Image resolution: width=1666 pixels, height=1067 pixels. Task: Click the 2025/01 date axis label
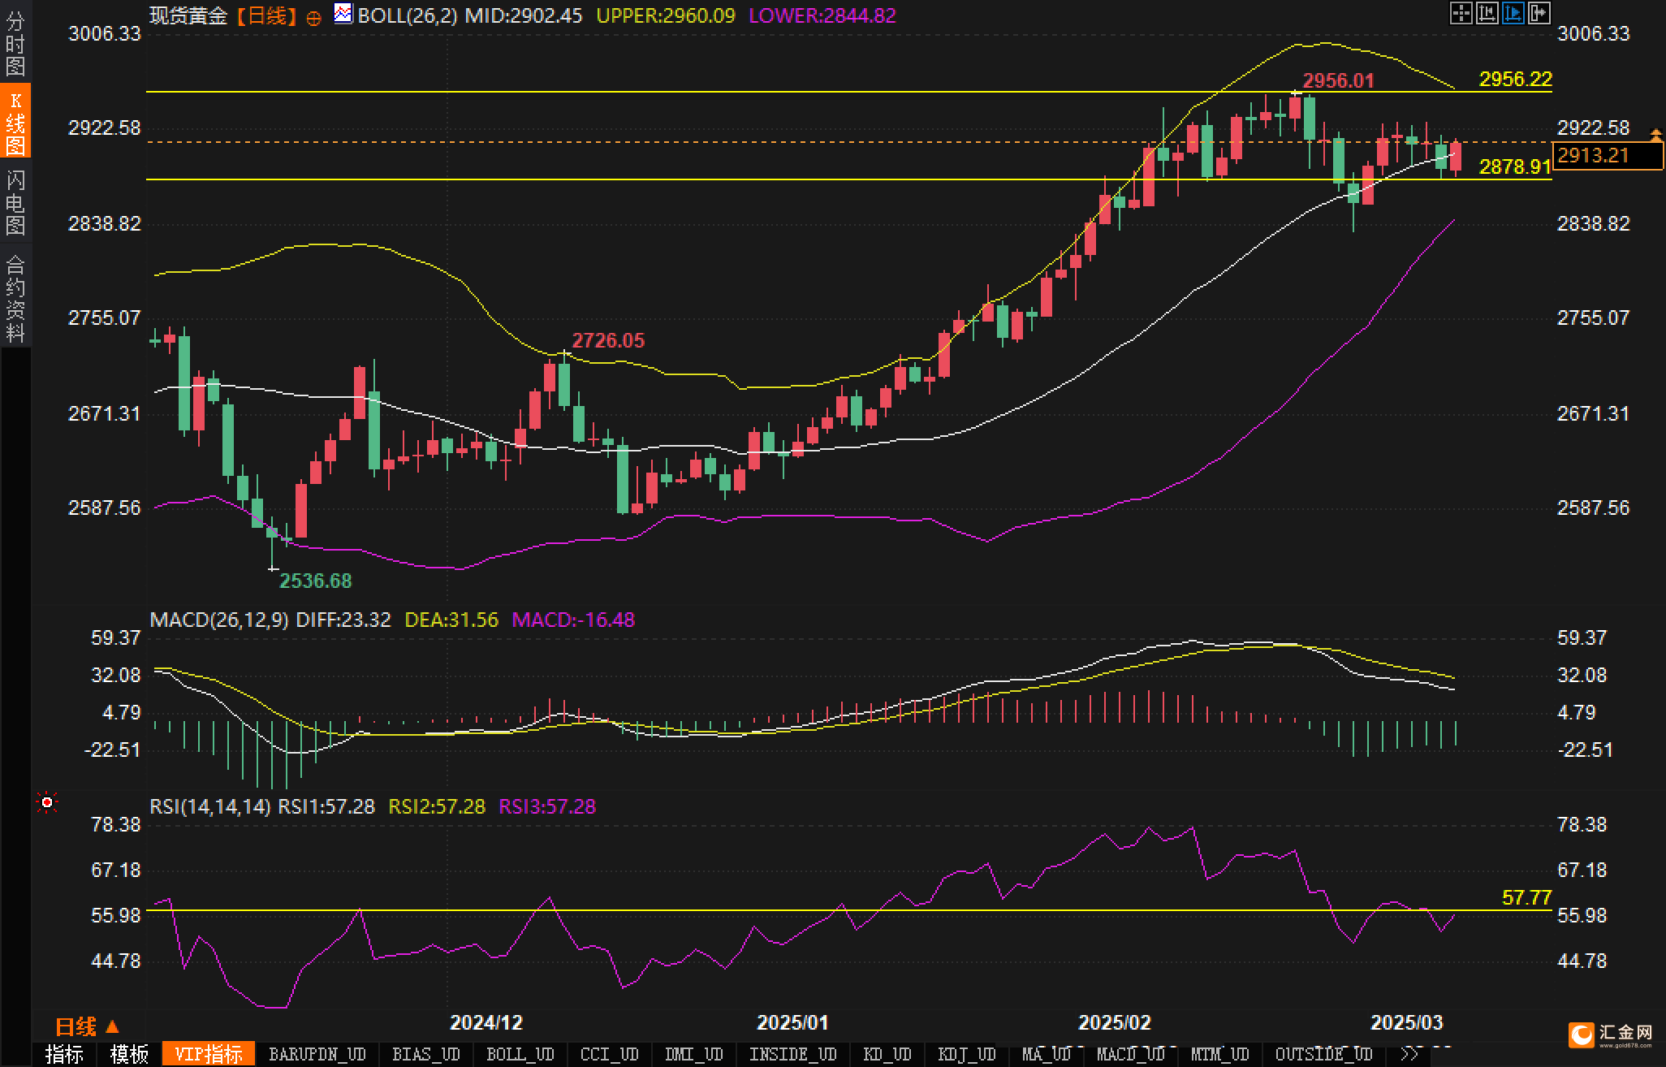(792, 1022)
